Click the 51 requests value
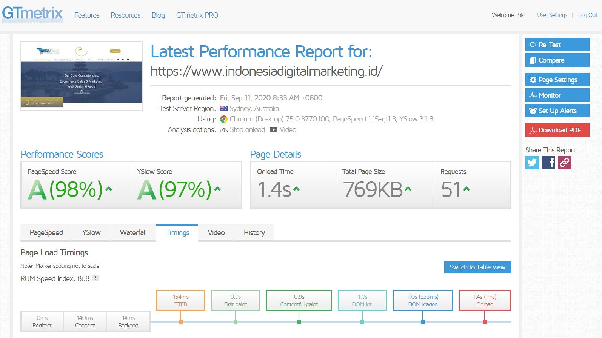Image resolution: width=602 pixels, height=338 pixels. pyautogui.click(x=451, y=189)
